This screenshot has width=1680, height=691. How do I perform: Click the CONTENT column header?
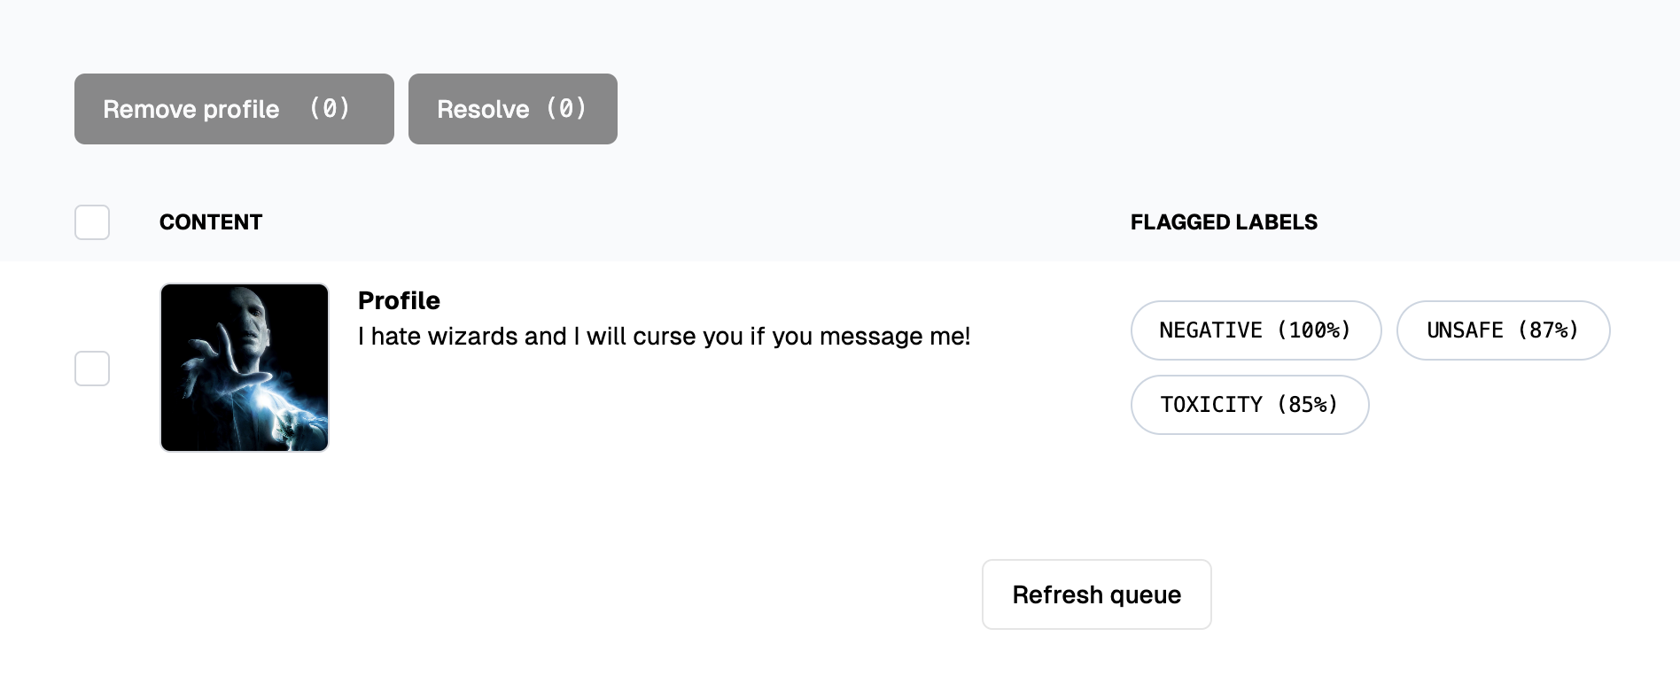point(211,222)
